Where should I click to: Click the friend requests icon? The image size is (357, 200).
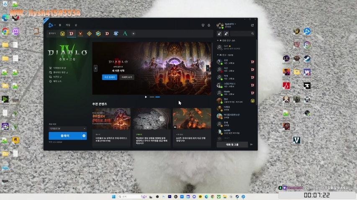tap(226, 34)
